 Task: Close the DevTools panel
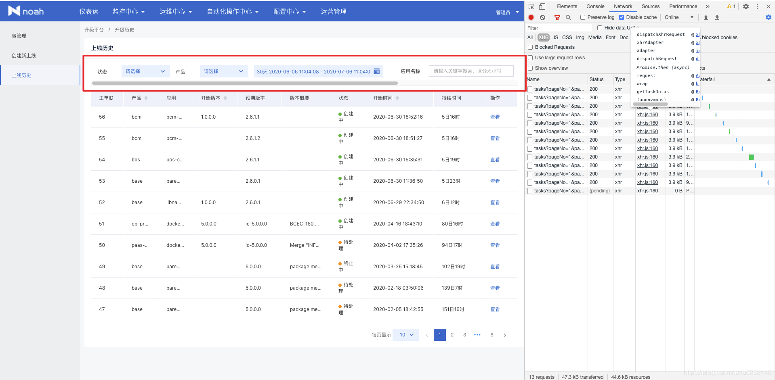point(769,6)
